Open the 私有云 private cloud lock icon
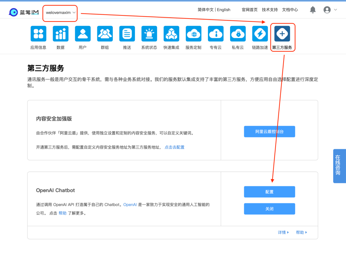Image resolution: width=346 pixels, height=258 pixels. coord(238,34)
